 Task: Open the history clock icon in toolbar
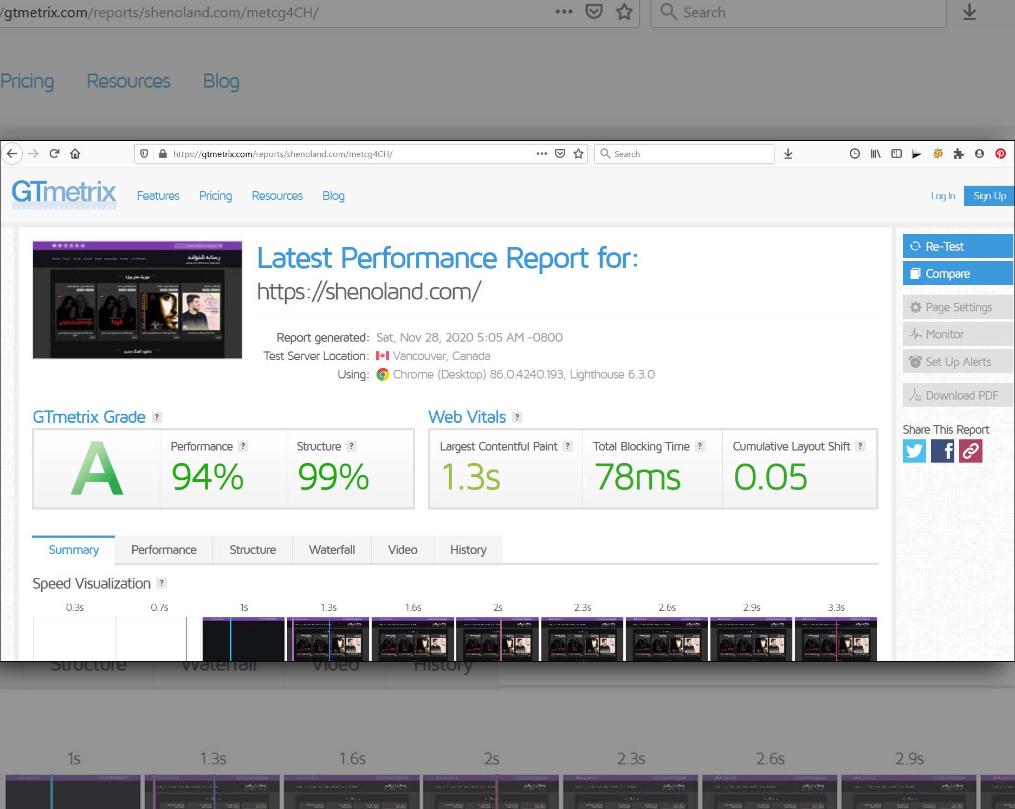855,154
